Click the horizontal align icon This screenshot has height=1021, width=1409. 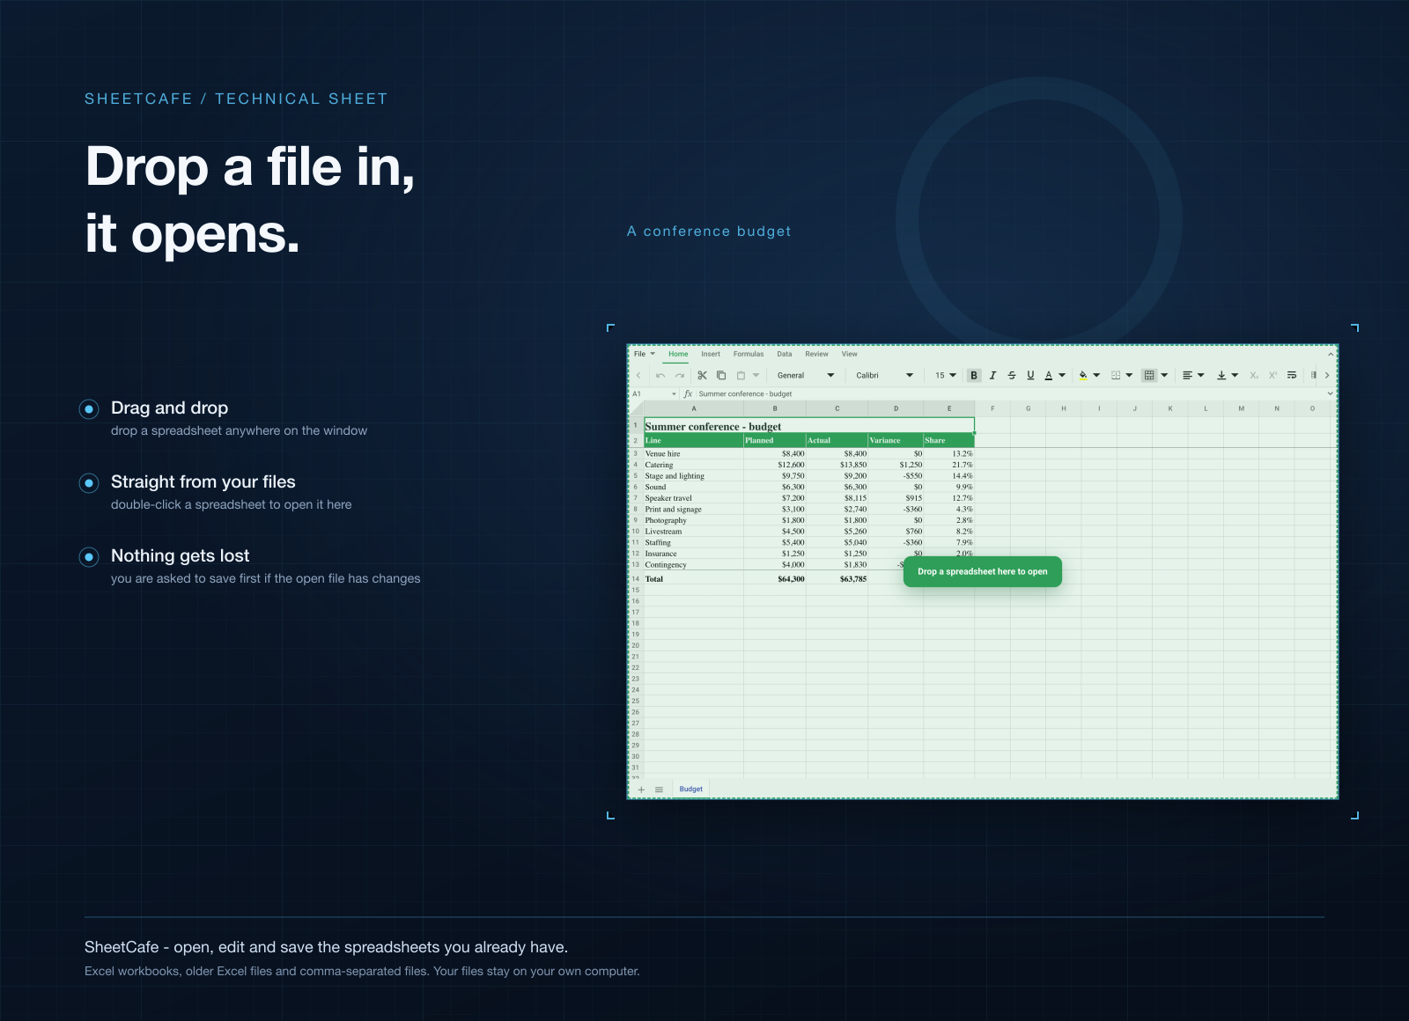click(x=1187, y=376)
